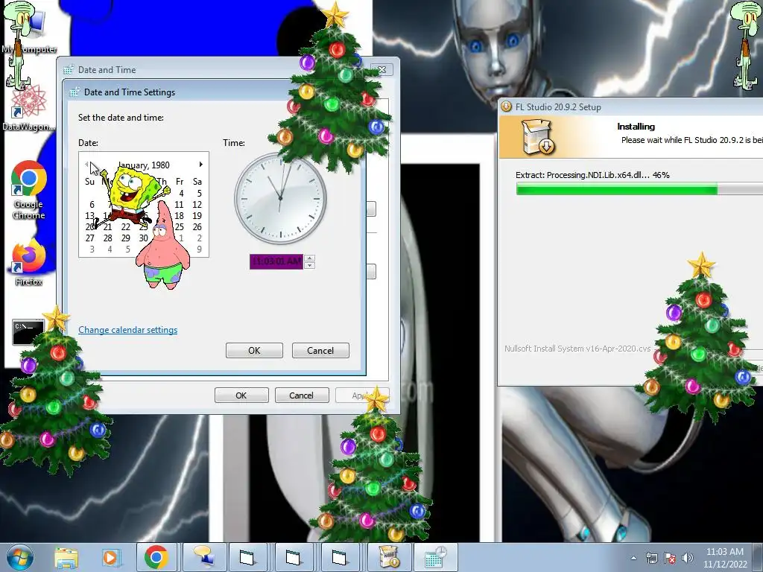Select January 6 in the calendar

point(92,205)
